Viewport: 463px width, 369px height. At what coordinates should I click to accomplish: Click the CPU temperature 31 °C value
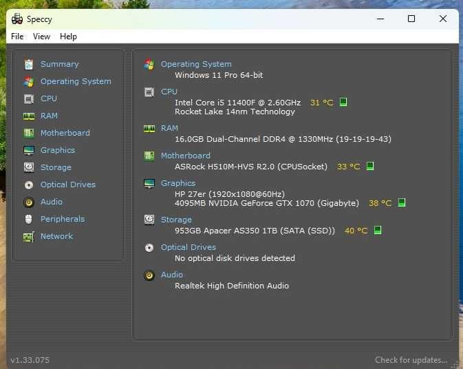coord(321,103)
